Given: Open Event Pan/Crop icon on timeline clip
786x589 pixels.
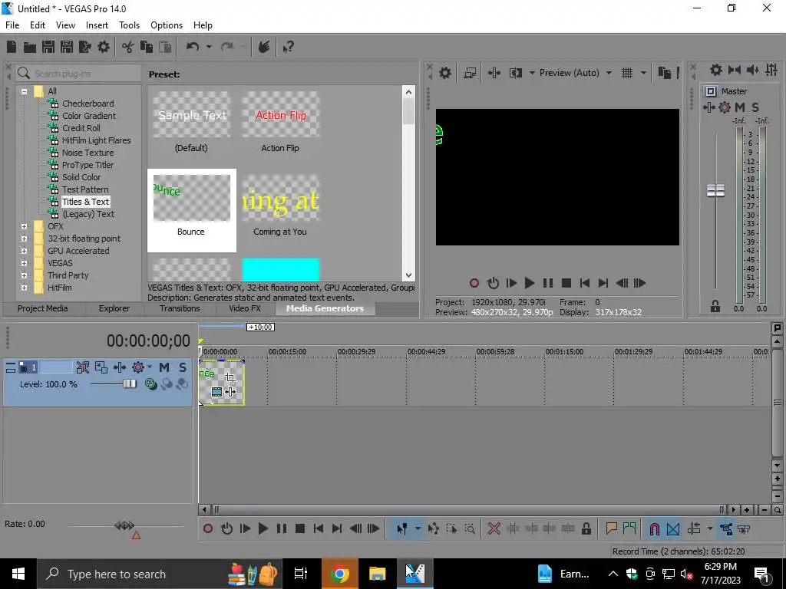Looking at the screenshot, I should click(x=230, y=377).
